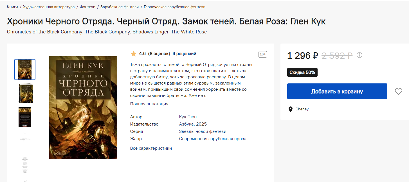Screen dimensions: 409x182
Task: Click the 'Жанр' label
Action: tap(136, 139)
